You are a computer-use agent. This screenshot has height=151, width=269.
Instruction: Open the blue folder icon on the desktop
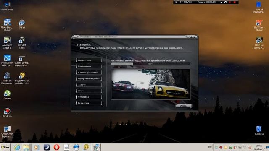259,8
